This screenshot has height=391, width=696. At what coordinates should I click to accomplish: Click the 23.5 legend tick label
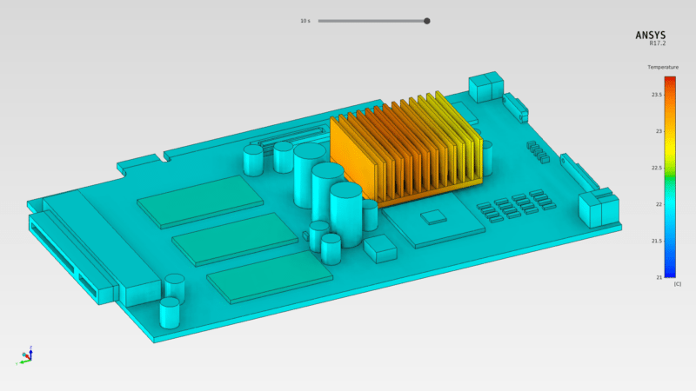pos(655,94)
